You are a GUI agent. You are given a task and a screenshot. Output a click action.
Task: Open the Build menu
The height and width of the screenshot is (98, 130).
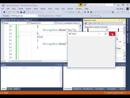click(36, 9)
